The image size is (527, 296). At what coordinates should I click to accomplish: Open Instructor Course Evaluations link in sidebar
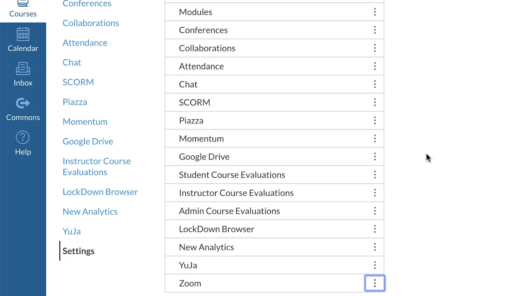tap(97, 166)
